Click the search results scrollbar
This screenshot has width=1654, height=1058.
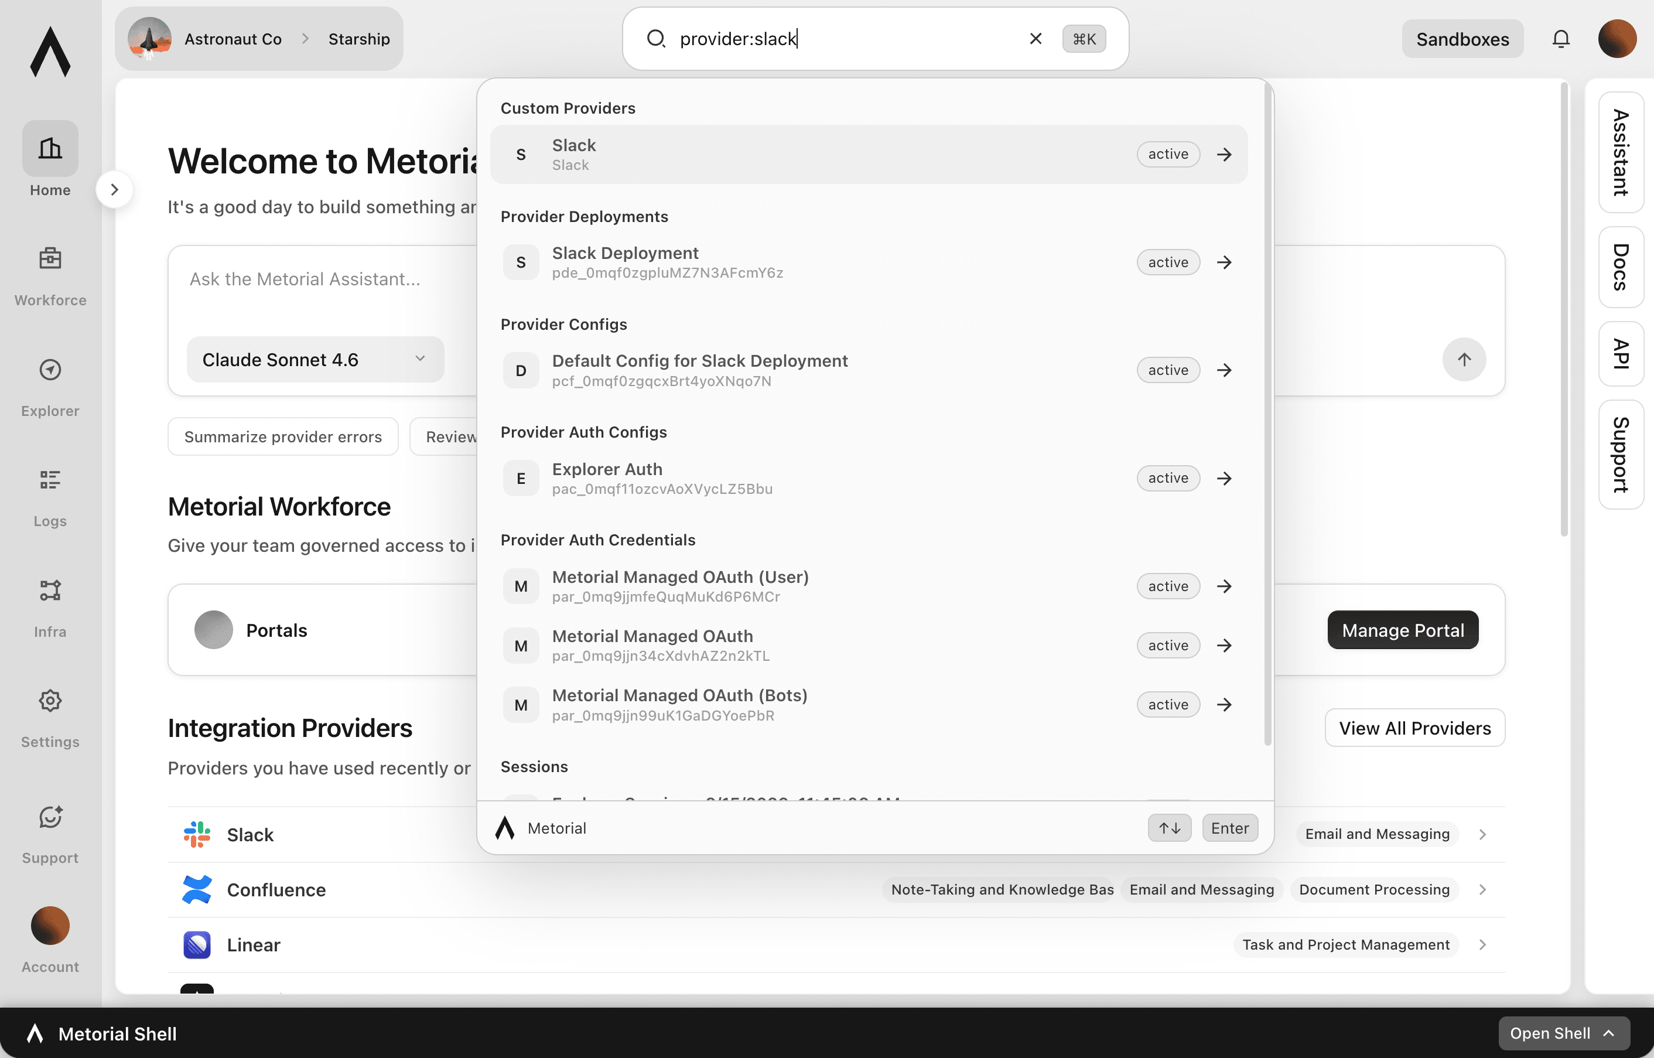(1267, 414)
